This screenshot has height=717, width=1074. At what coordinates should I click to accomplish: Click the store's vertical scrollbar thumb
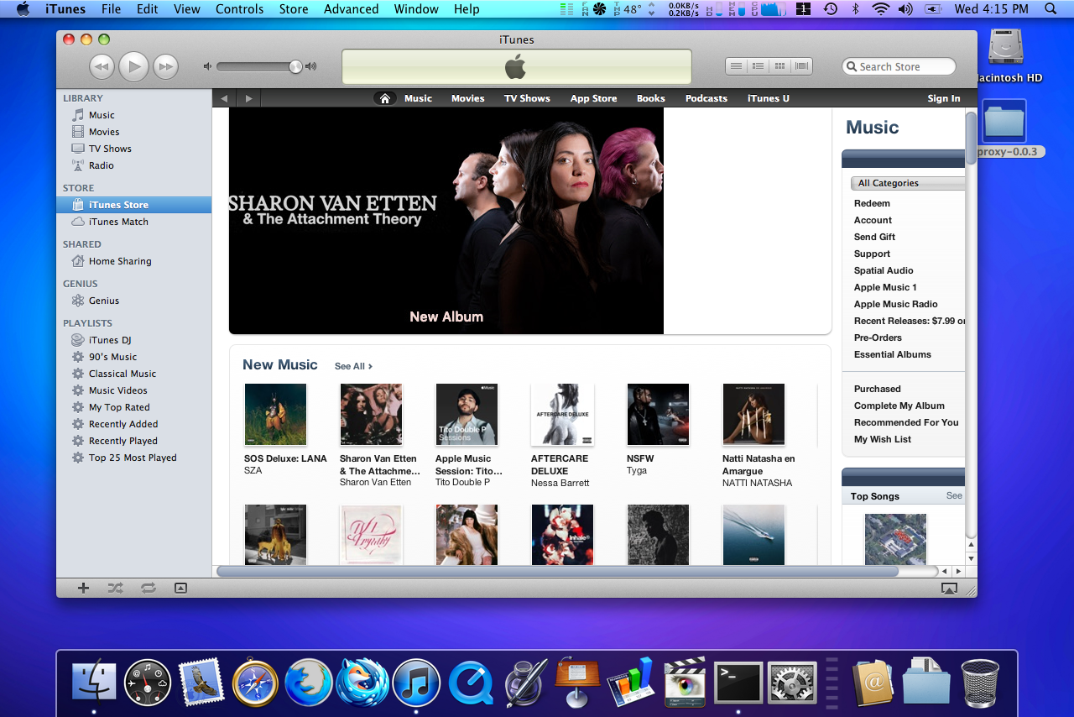[x=971, y=139]
